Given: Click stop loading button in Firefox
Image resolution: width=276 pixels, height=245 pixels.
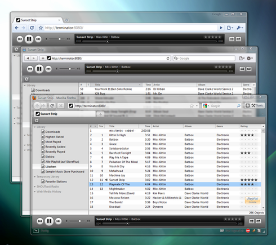Looking at the screenshot, I should tap(61, 106).
